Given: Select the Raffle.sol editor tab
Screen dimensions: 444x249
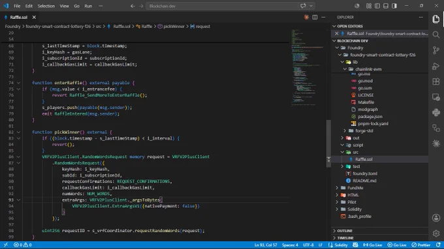Looking at the screenshot, I should [19, 17].
